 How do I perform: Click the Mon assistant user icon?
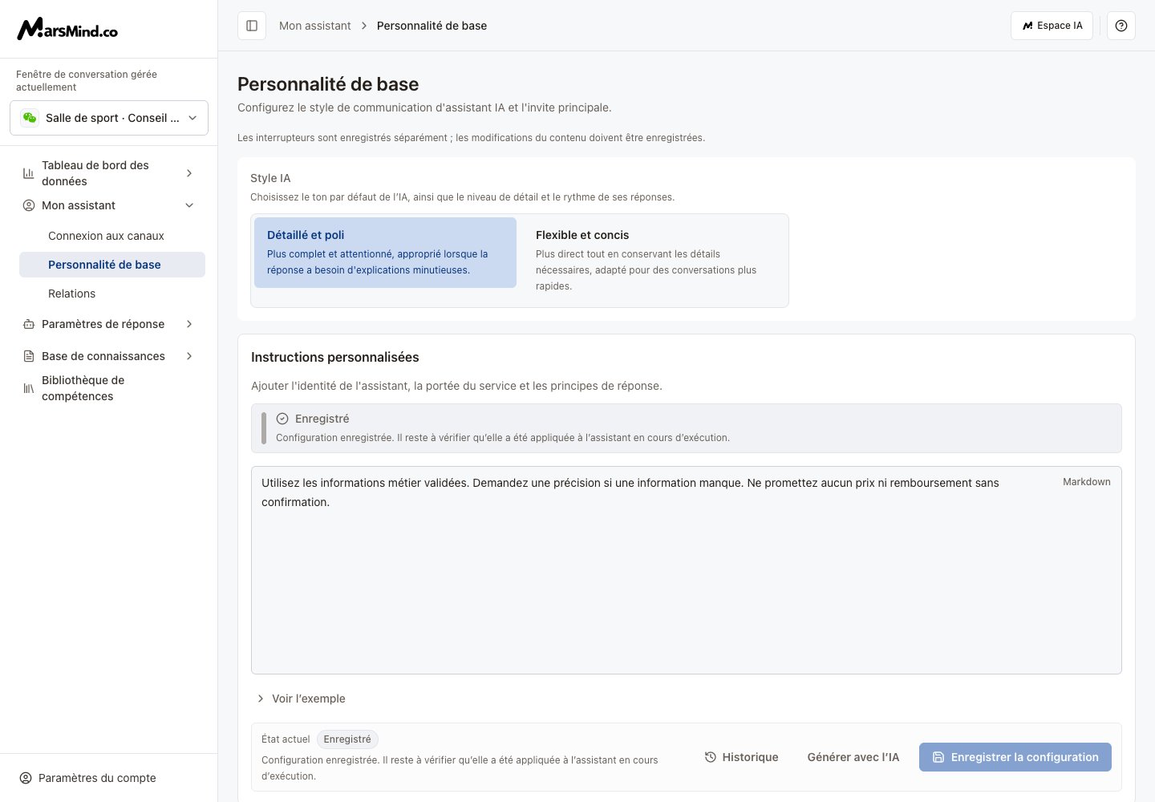pyautogui.click(x=28, y=205)
